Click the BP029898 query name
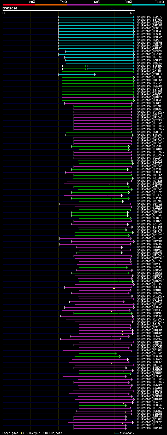167x435 pixels. click(10, 8)
